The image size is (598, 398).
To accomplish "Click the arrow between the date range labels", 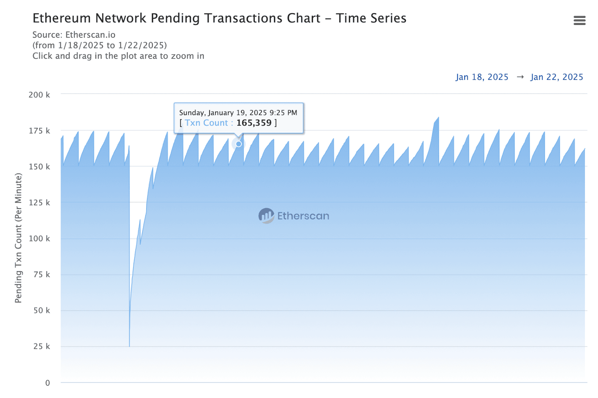I will pyautogui.click(x=520, y=77).
